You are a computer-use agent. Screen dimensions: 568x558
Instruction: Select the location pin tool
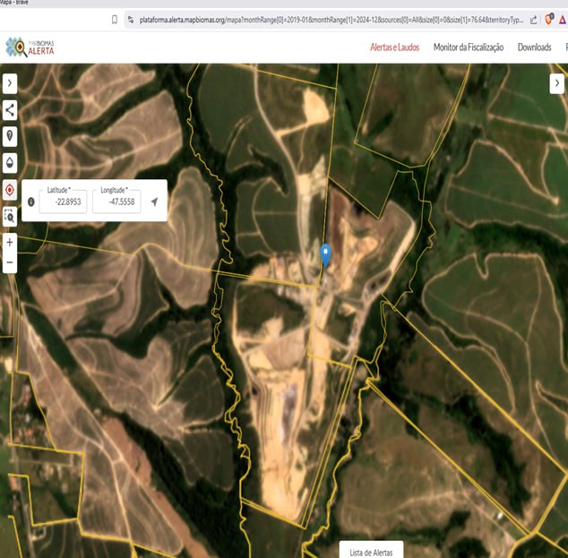click(10, 136)
